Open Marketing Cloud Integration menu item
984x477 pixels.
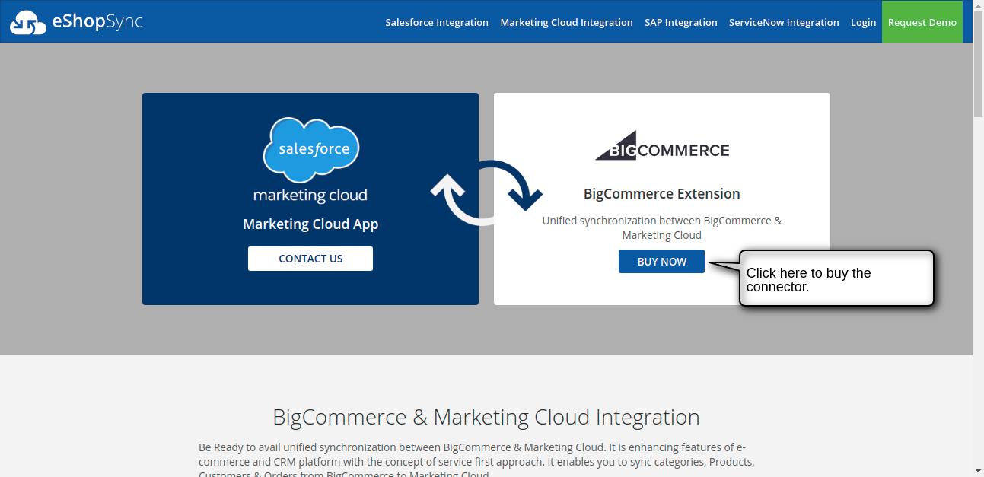[566, 22]
